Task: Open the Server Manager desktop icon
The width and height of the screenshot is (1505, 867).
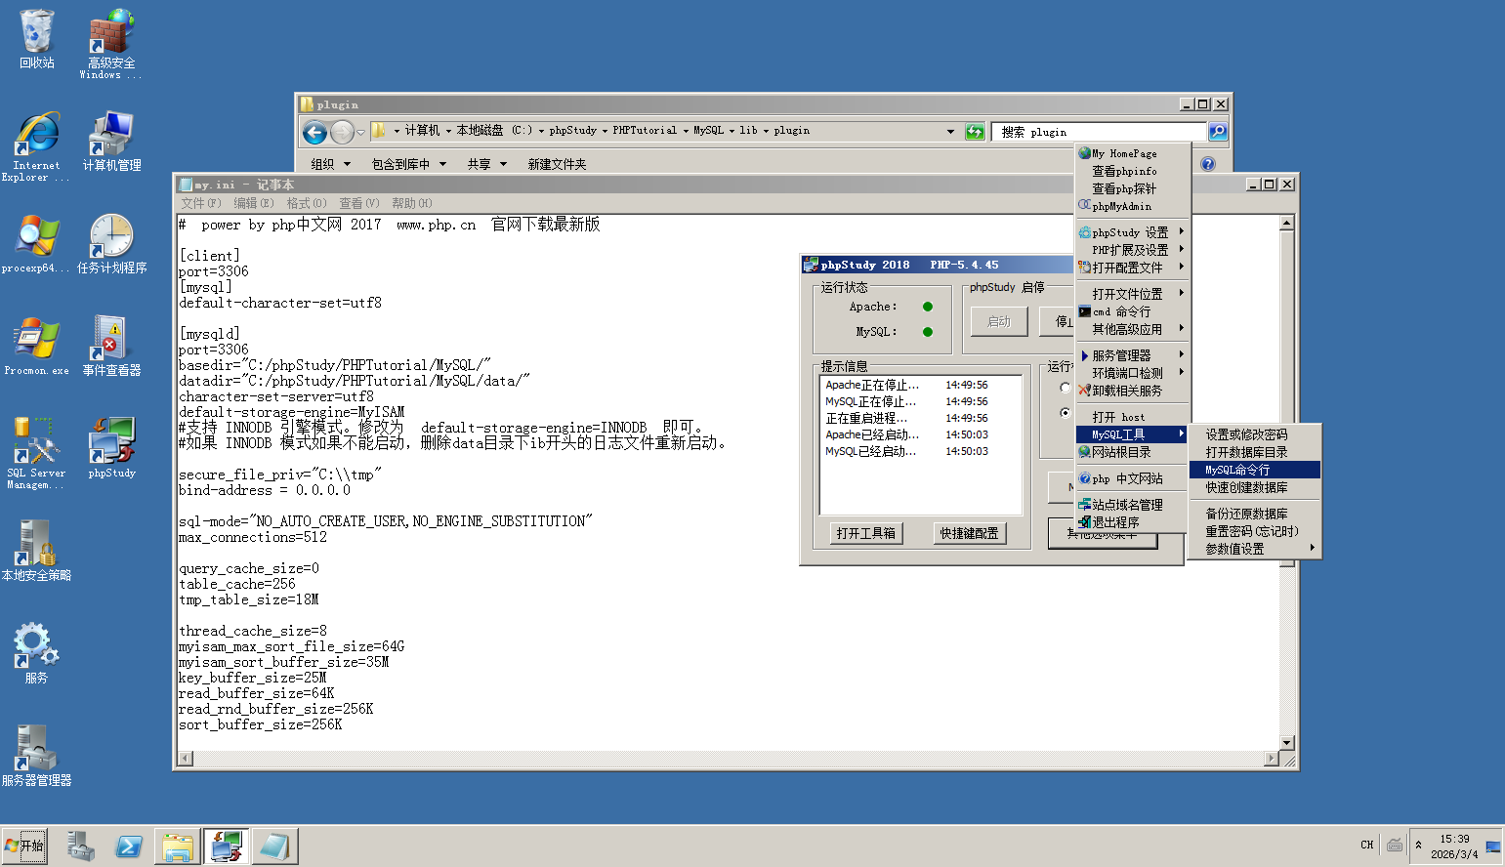Action: tap(37, 757)
